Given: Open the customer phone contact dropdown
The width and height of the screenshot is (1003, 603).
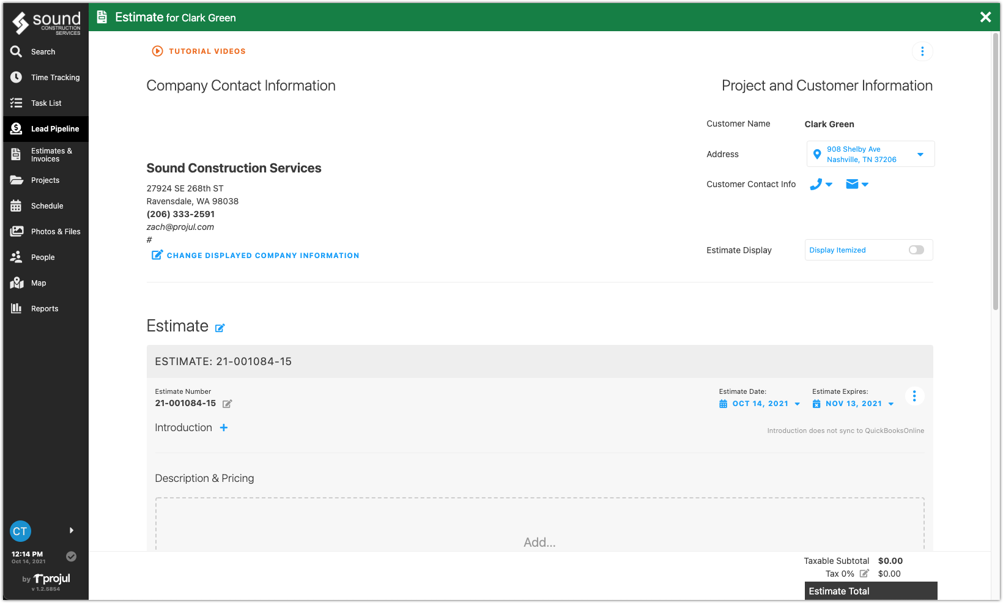Looking at the screenshot, I should click(829, 184).
